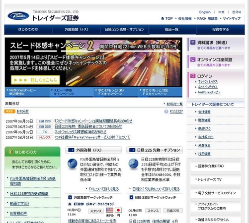This screenshot has height=223, width=249.
Task: Click the US flag icon
Action: pos(109,210)
